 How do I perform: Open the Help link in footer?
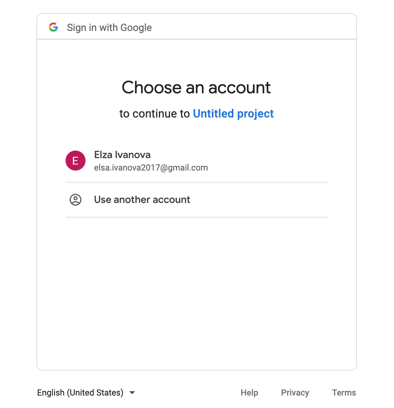click(x=249, y=393)
